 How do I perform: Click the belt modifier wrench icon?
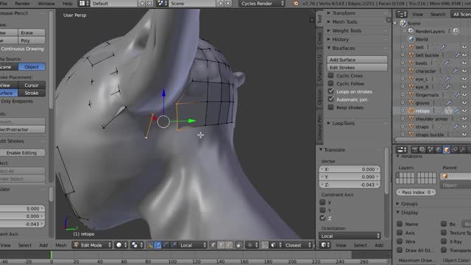(x=443, y=47)
